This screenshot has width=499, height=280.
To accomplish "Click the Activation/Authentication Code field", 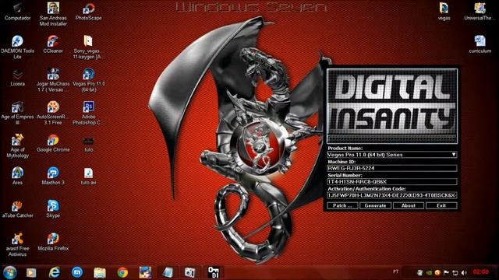I will [x=392, y=195].
